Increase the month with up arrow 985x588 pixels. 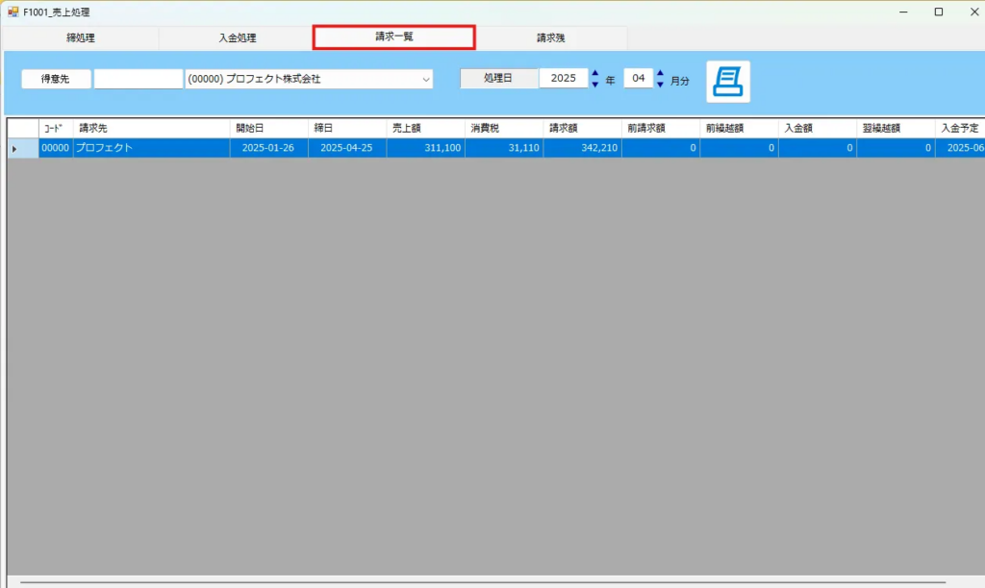(660, 73)
